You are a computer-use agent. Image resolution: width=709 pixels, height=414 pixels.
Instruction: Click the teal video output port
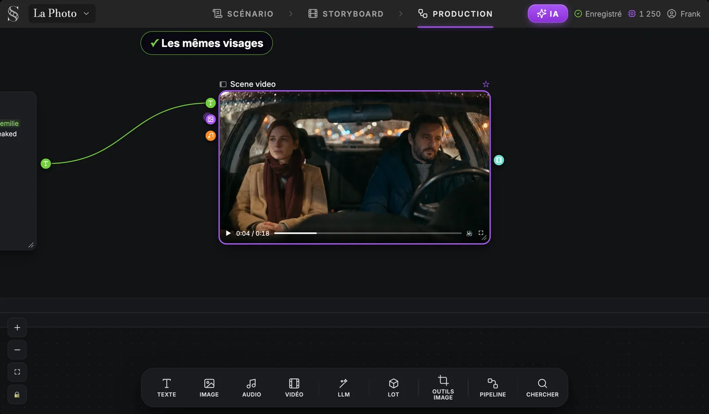pyautogui.click(x=499, y=160)
